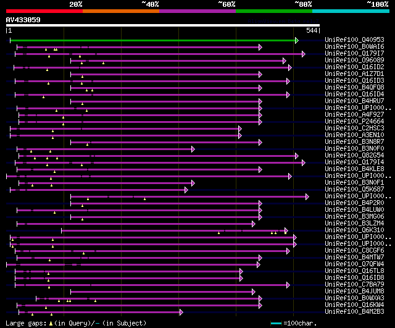Select hit label UniRef100_B4LUW0

pos(354,210)
